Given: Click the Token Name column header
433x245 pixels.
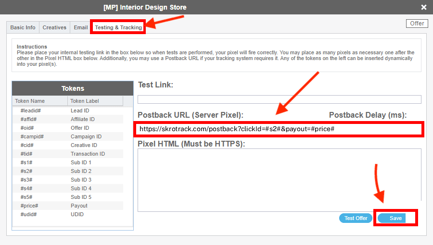Looking at the screenshot, I should (40, 101).
